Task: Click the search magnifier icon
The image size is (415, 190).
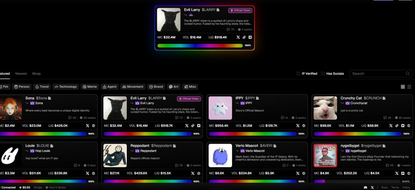Action: [408, 74]
